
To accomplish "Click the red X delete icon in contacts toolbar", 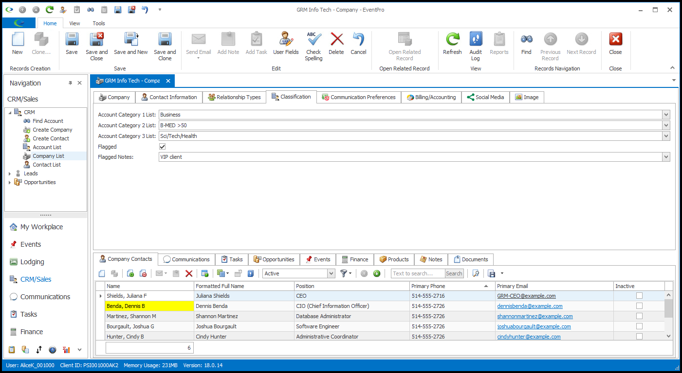I will (x=189, y=273).
